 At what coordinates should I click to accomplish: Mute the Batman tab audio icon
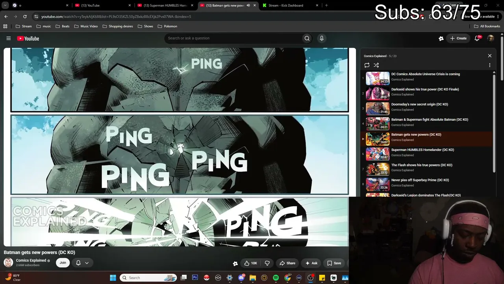[x=248, y=5]
